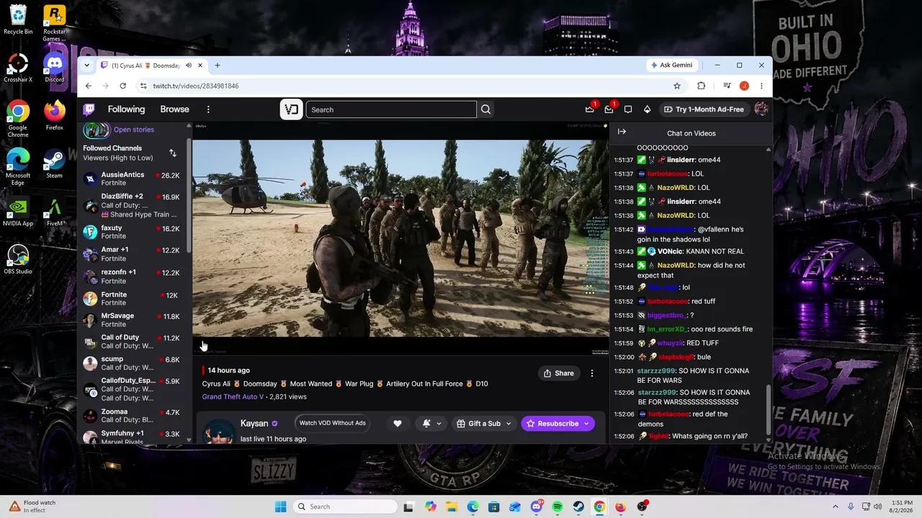Click Try 1-Month Ad-Free
The image size is (922, 518).
pyautogui.click(x=703, y=109)
